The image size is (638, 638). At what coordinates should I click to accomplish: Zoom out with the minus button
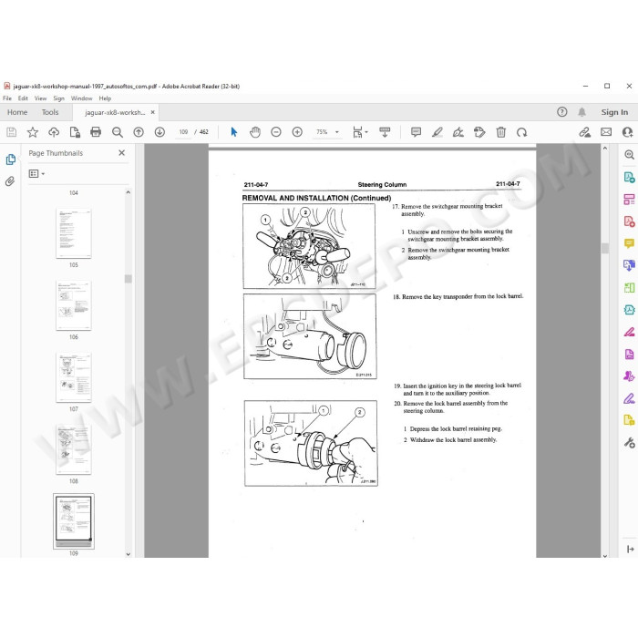pos(276,132)
